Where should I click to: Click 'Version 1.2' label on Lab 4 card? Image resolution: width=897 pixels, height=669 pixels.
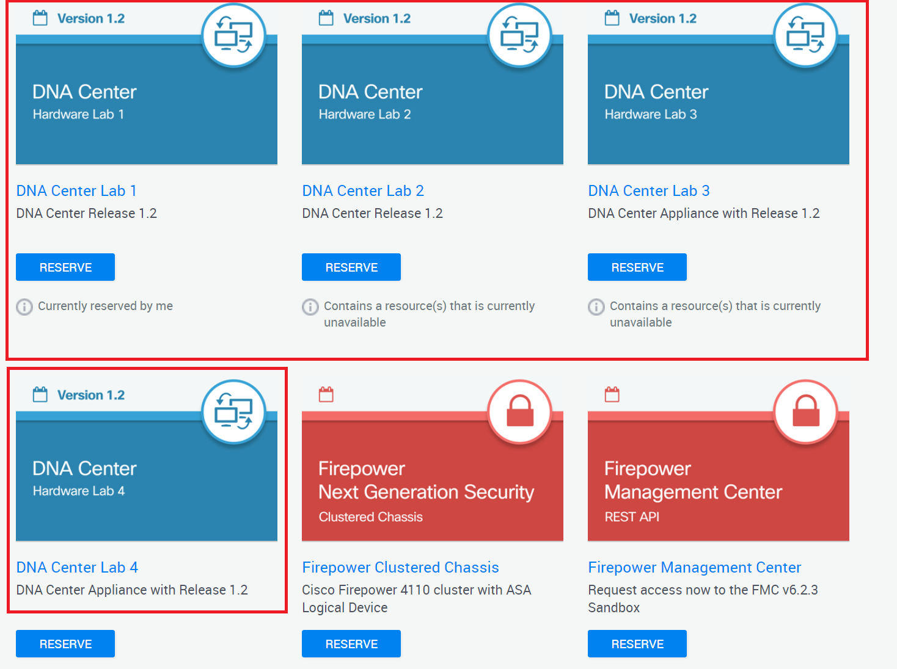point(91,395)
